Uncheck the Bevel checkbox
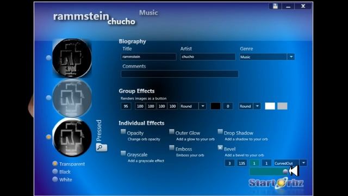The image size is (348, 196). [220, 148]
